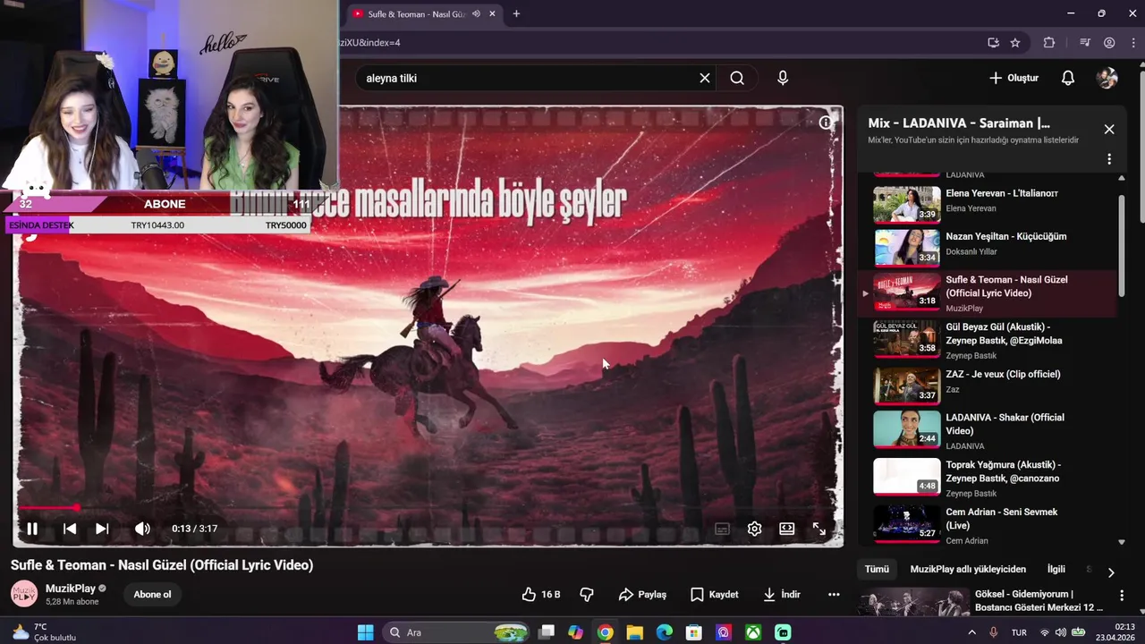Toggle subtitles in the video player
Screen dimensions: 1145x644
722,529
